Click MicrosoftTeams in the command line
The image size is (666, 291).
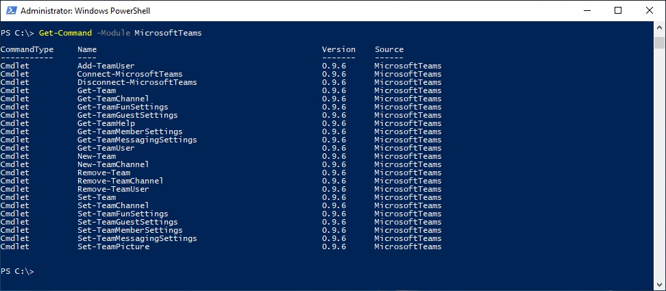tap(168, 33)
